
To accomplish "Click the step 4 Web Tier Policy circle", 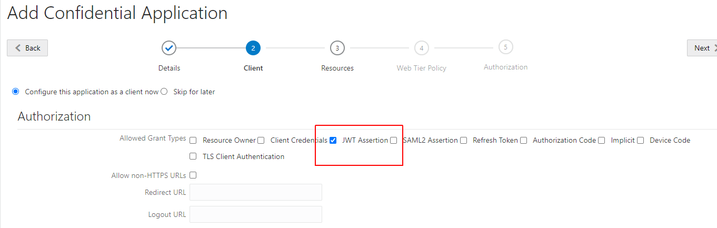I will point(421,48).
